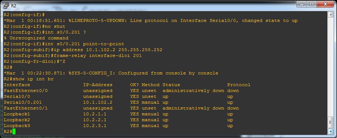
Task: Click the Protocol column header
Action: coord(239,85)
